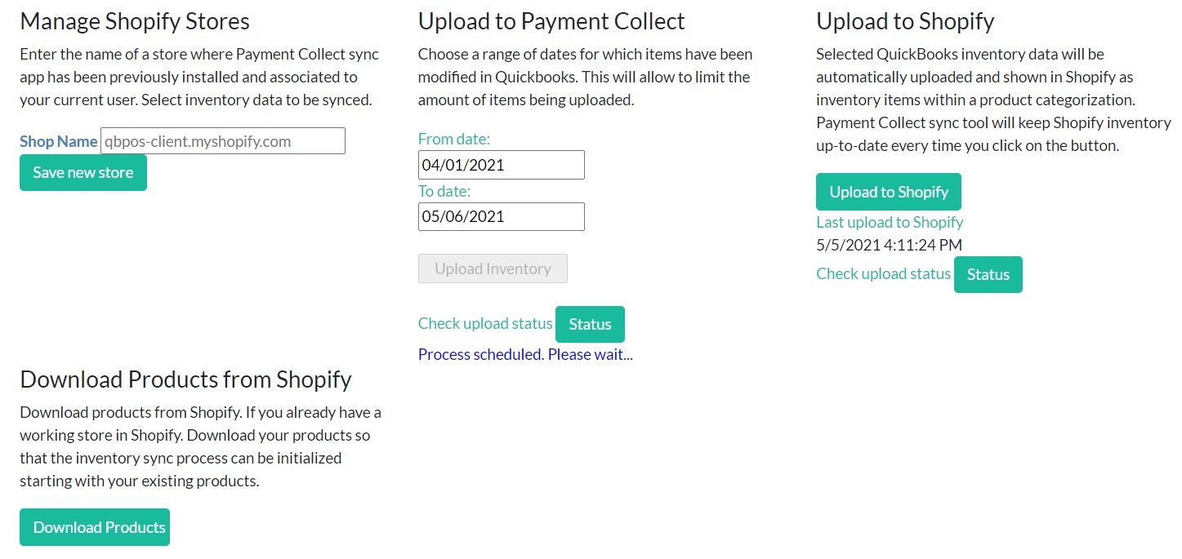The height and width of the screenshot is (559, 1182).
Task: Click the greyed Upload Inventory button
Action: coord(493,268)
